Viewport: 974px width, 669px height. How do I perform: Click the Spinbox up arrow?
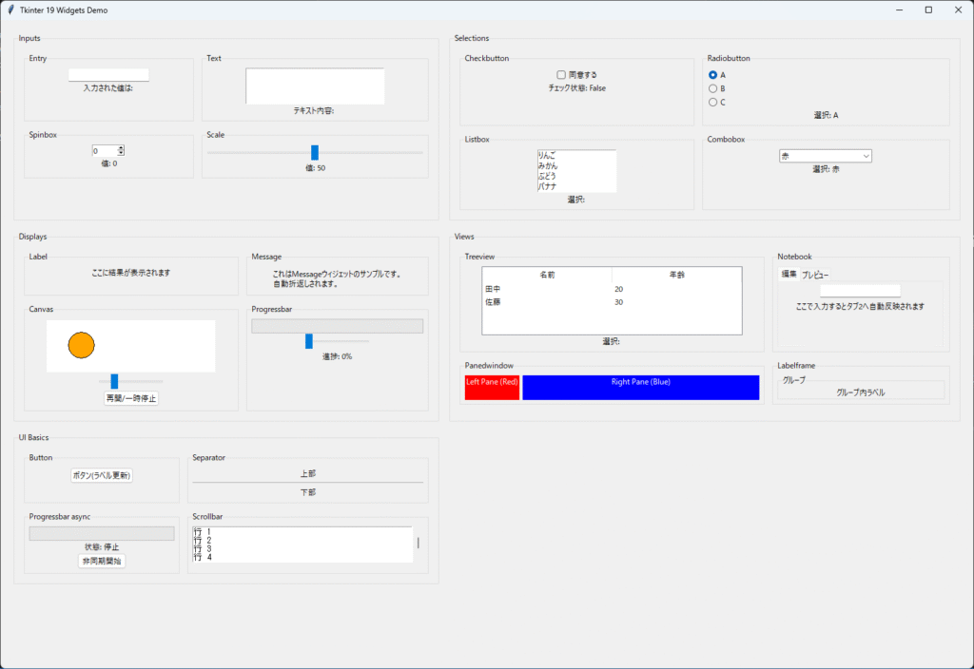[121, 147]
